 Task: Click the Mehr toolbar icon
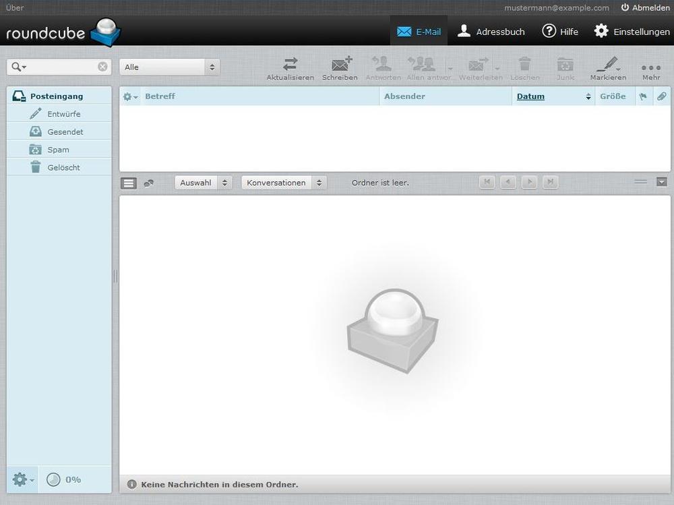650,67
